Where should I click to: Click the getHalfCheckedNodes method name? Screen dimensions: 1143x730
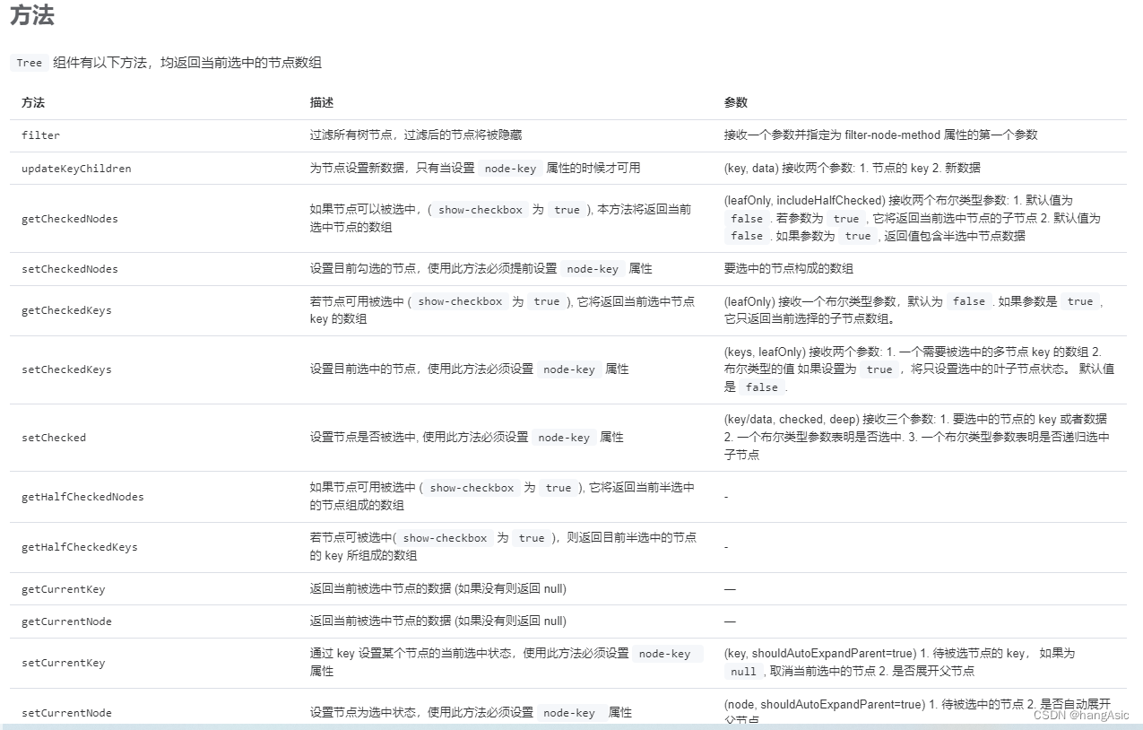(82, 496)
